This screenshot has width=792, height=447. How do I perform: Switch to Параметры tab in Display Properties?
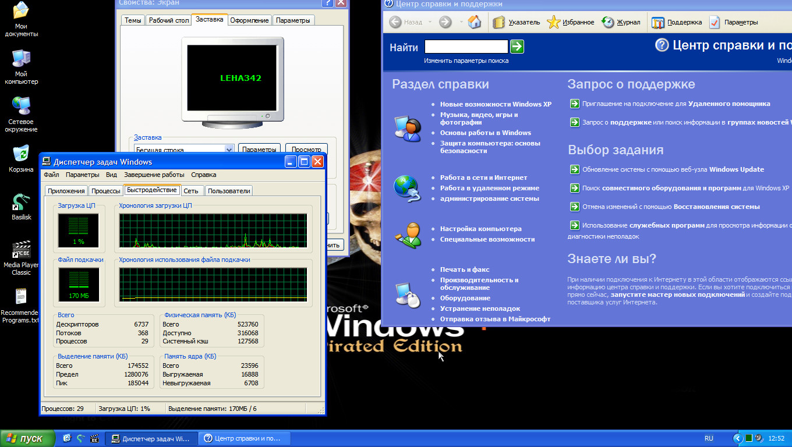click(293, 20)
